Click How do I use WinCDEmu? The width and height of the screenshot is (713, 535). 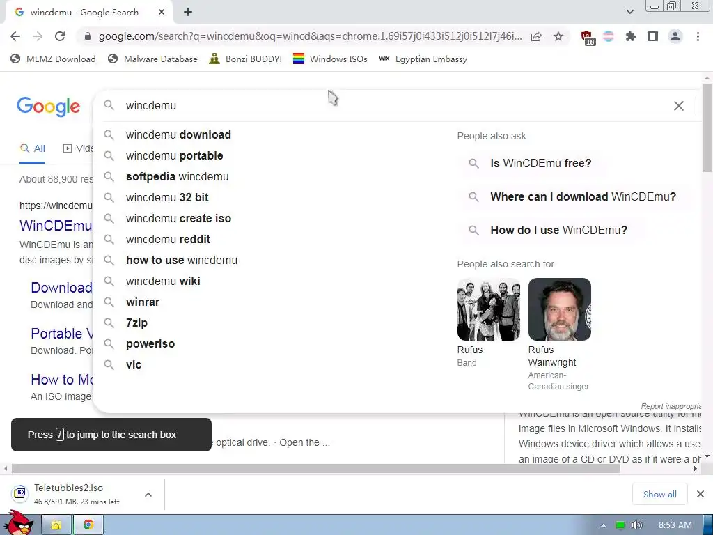551,230
